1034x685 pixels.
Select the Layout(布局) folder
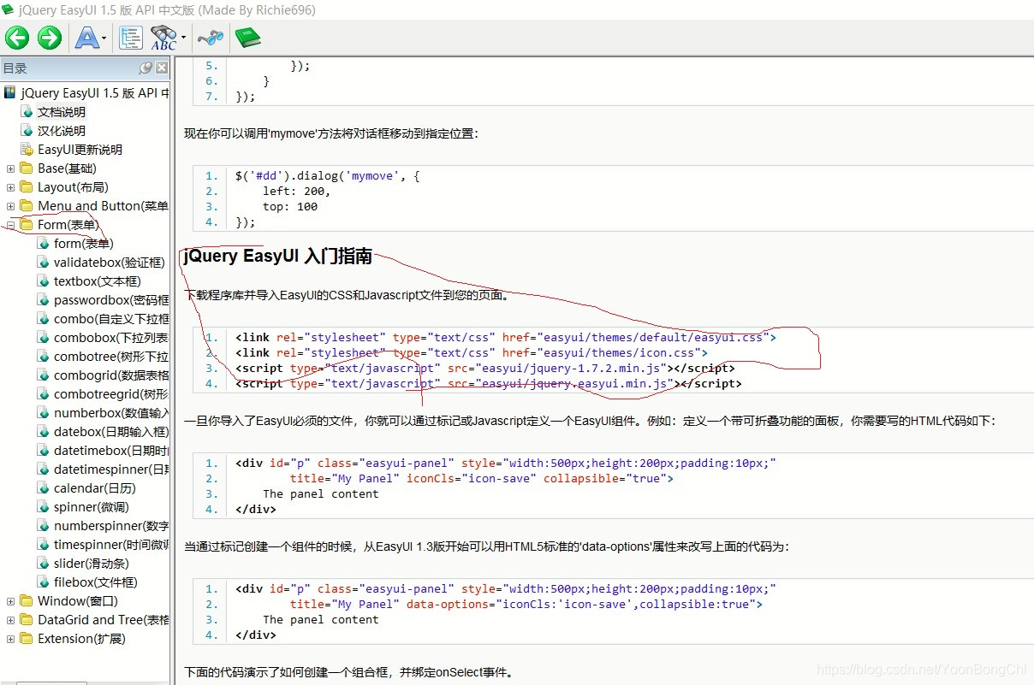pos(73,187)
